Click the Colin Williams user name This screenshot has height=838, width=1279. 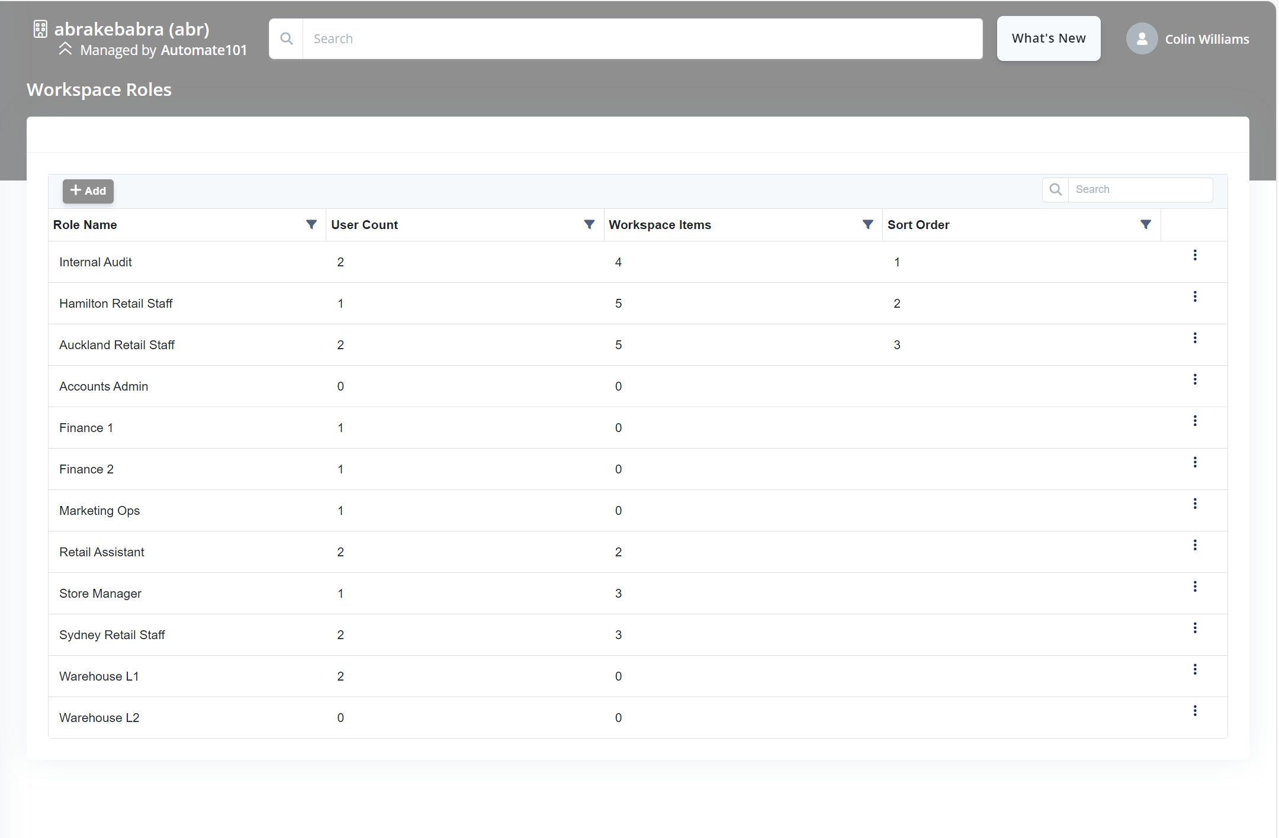(1207, 39)
